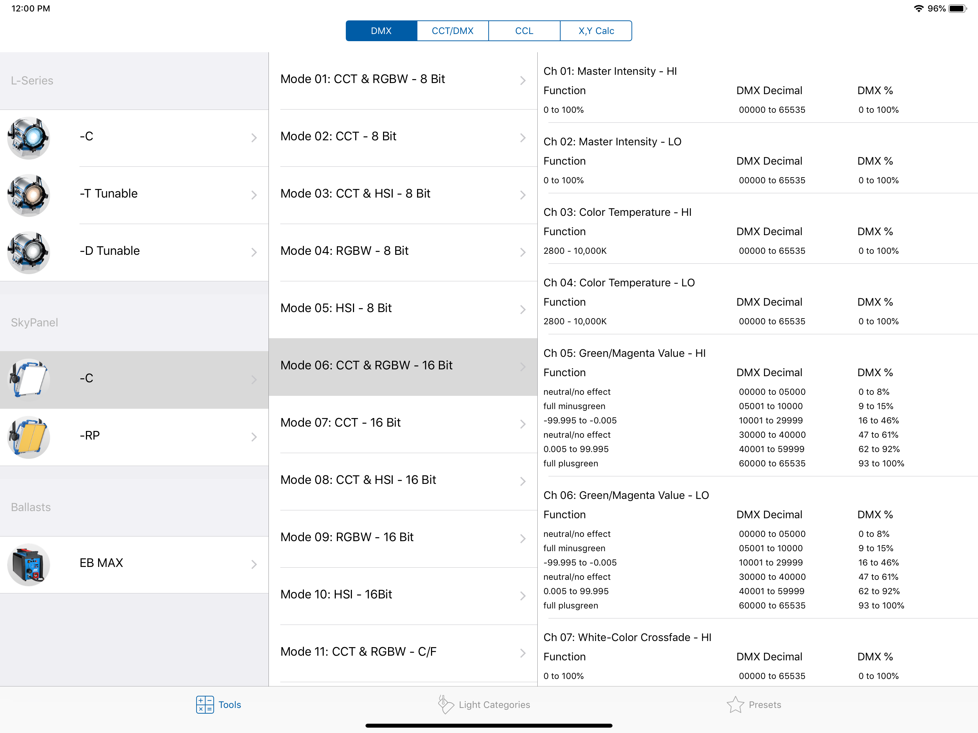The image size is (978, 733).
Task: Open Light Categories flashlight icon
Action: coord(445,704)
